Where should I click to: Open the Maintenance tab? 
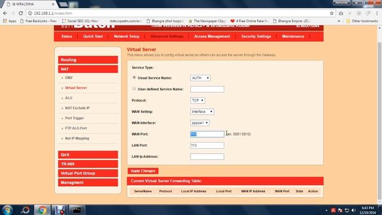pos(293,36)
